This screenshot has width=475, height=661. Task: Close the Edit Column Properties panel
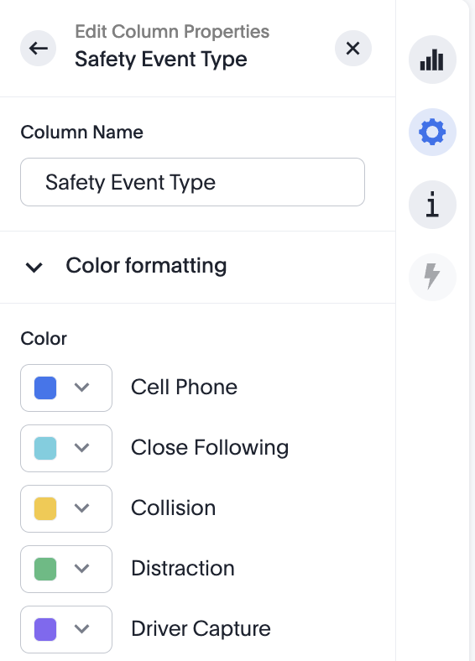pos(353,49)
